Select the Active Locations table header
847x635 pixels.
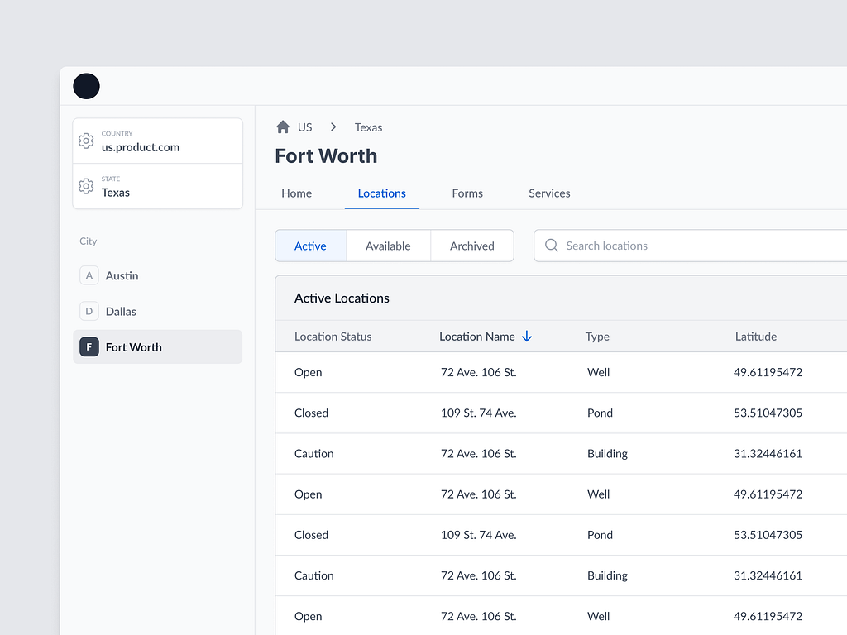pyautogui.click(x=342, y=298)
